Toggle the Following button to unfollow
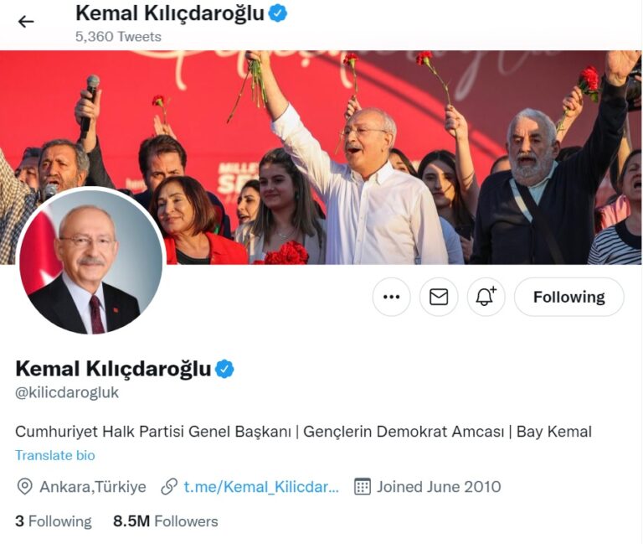643x544 pixels. (x=568, y=297)
